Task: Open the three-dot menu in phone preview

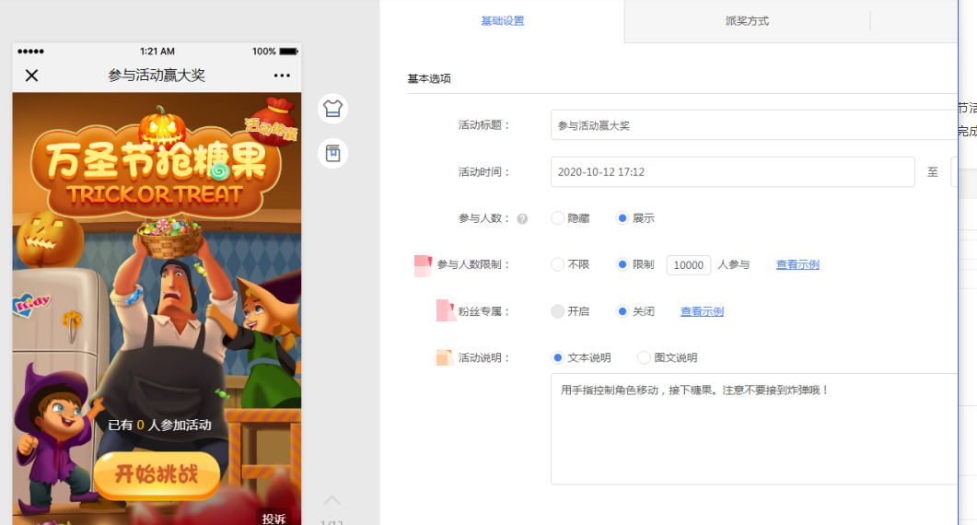Action: point(282,76)
